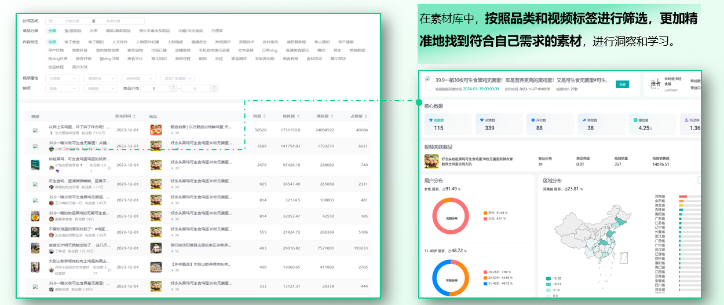The height and width of the screenshot is (305, 724).
Task: Select 亲子美食 content tag
Action: [72, 42]
